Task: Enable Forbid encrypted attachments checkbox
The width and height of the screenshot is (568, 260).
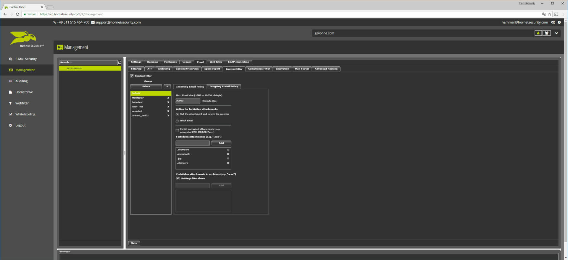Action: click(x=177, y=130)
